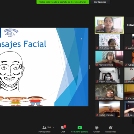Select Yarelis Rivera's video tile
The width and height of the screenshot is (134, 134).
pos(109,59)
